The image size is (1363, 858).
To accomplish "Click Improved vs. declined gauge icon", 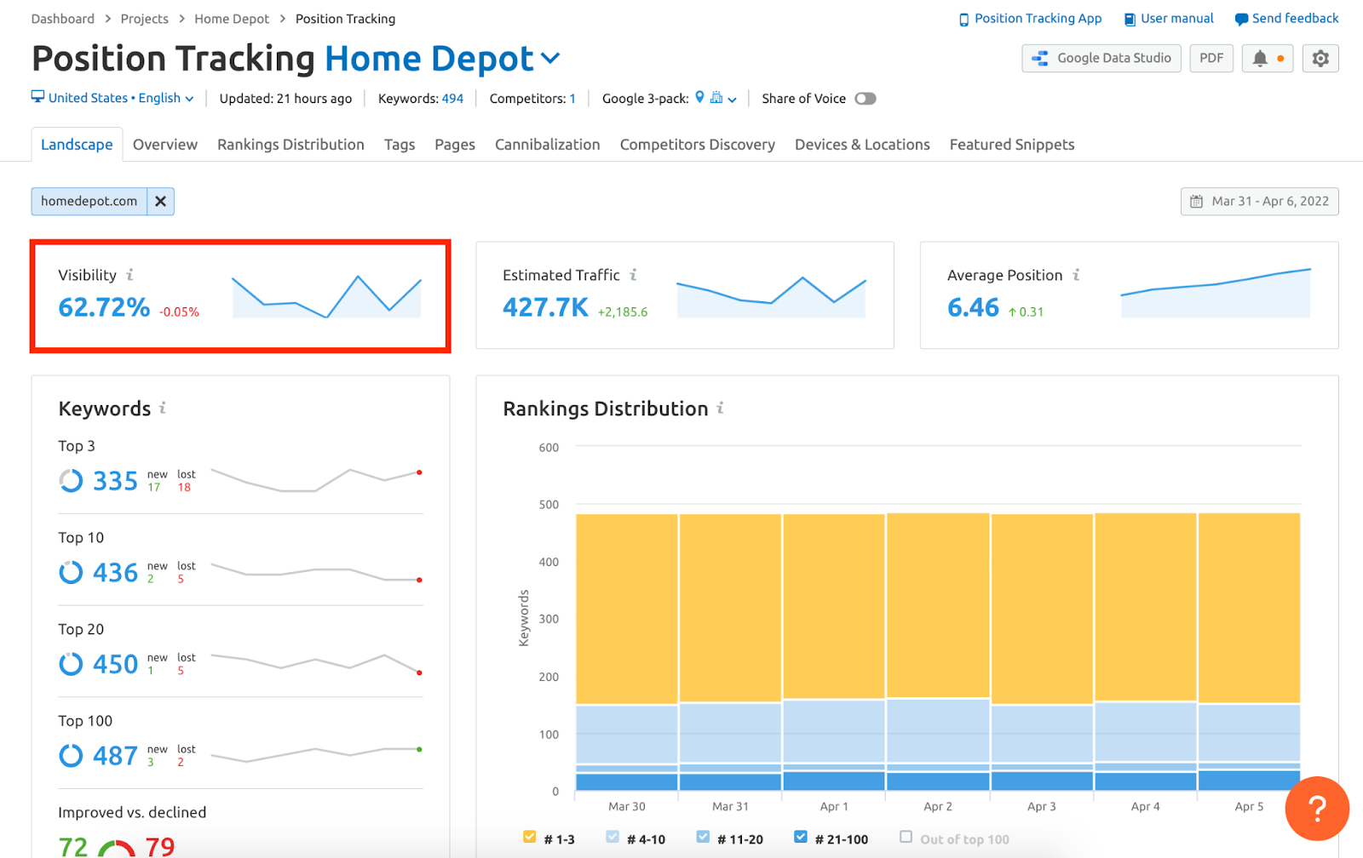I will click(117, 848).
